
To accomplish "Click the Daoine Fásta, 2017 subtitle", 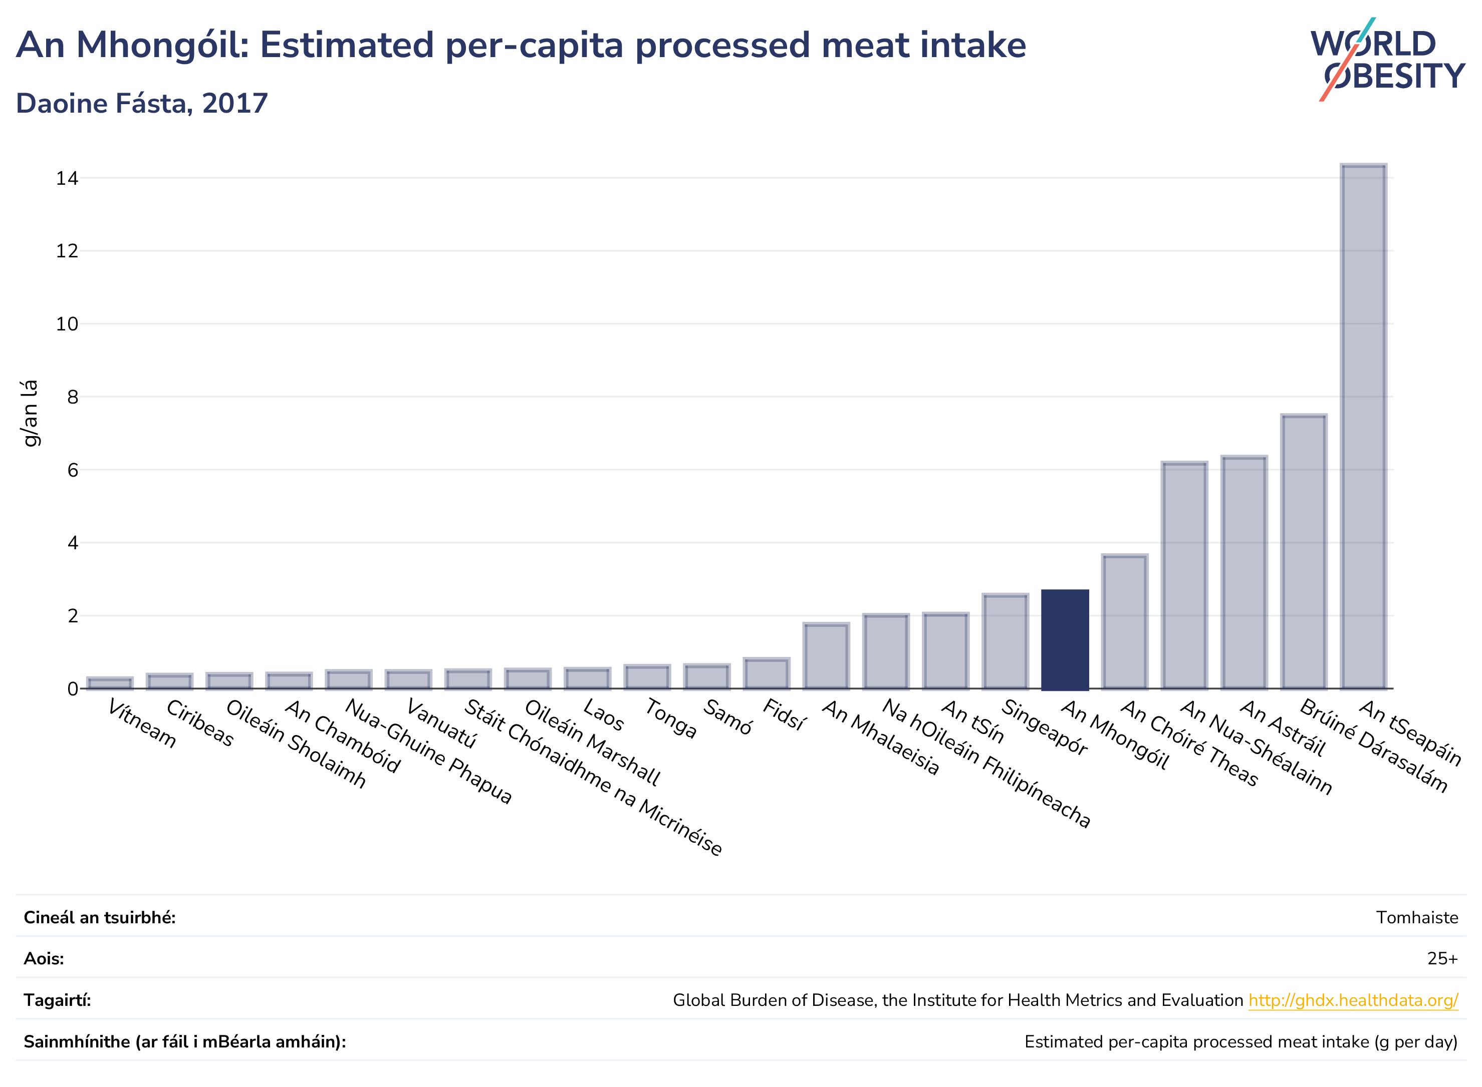I will click(x=142, y=104).
